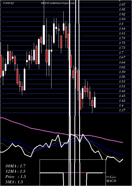This screenshot has height=186, width=132.
Task: Select the 1.67 price axis label
Action: 122,57
